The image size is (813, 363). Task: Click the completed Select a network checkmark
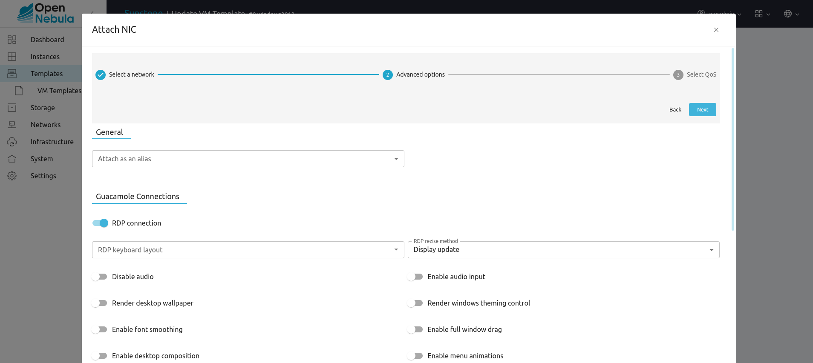(x=101, y=75)
